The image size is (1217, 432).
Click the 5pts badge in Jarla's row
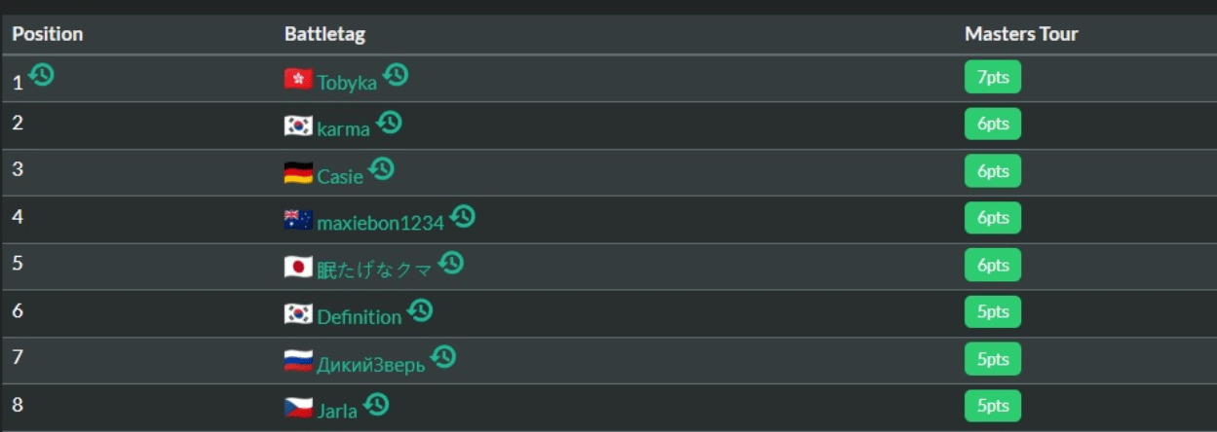click(993, 405)
